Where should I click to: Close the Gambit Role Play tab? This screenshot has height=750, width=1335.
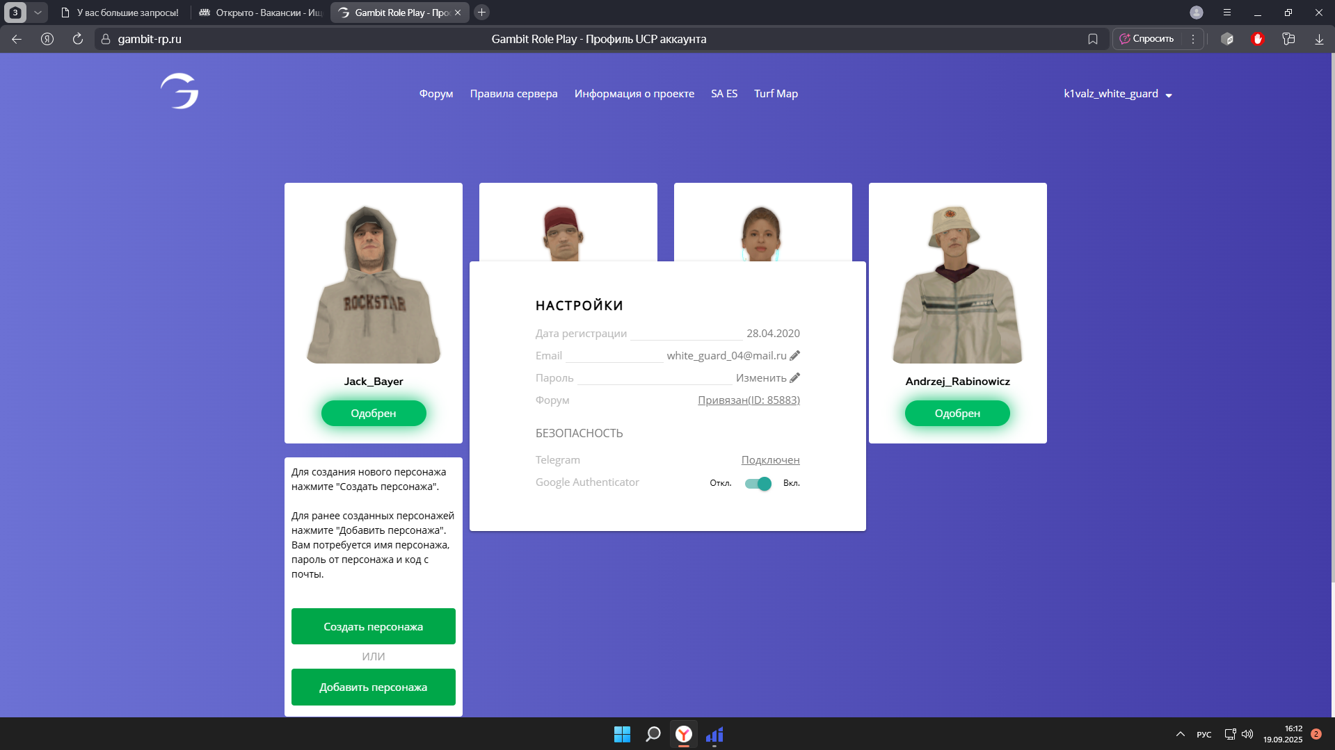pos(458,13)
